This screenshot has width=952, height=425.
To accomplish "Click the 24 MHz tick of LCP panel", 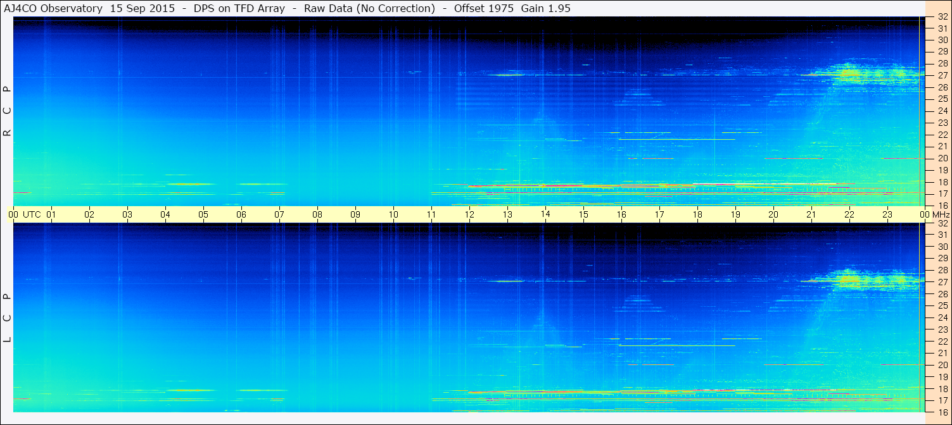I will (x=942, y=317).
